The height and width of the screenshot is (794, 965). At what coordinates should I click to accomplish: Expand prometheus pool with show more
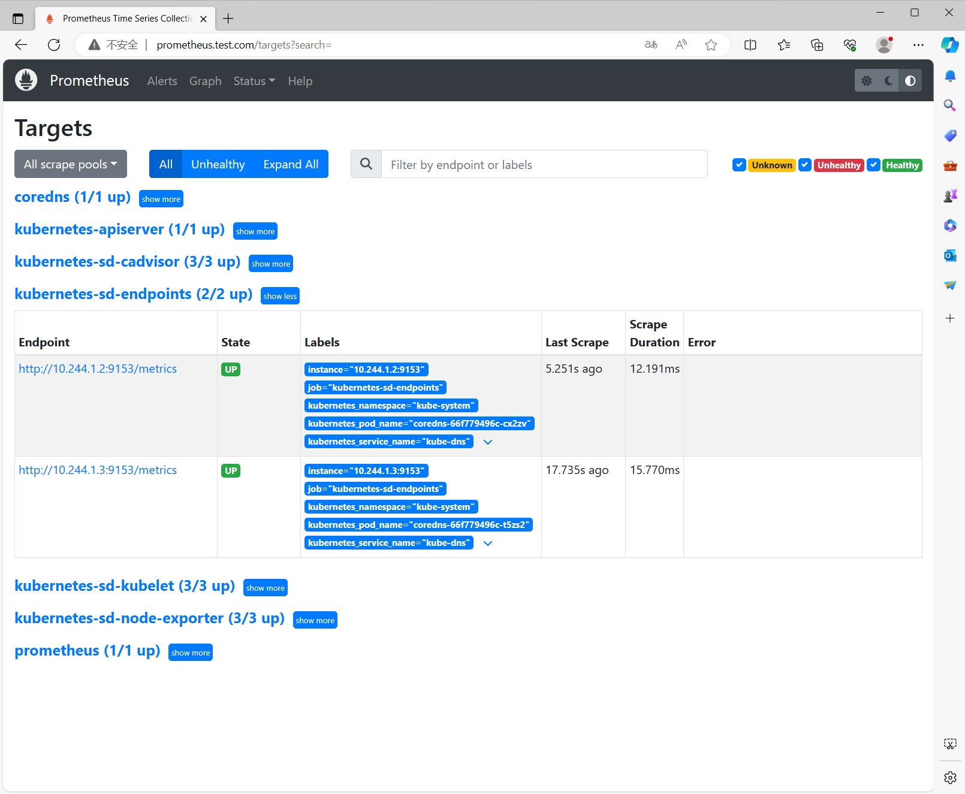point(191,653)
